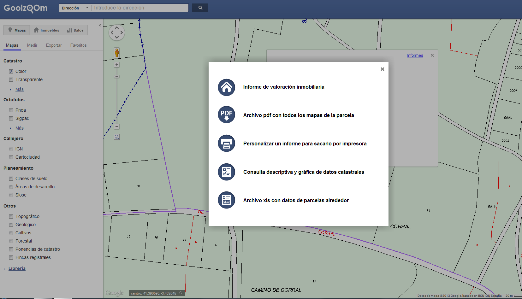
Task: Click the cadastral data checklist icon
Action: 226,172
